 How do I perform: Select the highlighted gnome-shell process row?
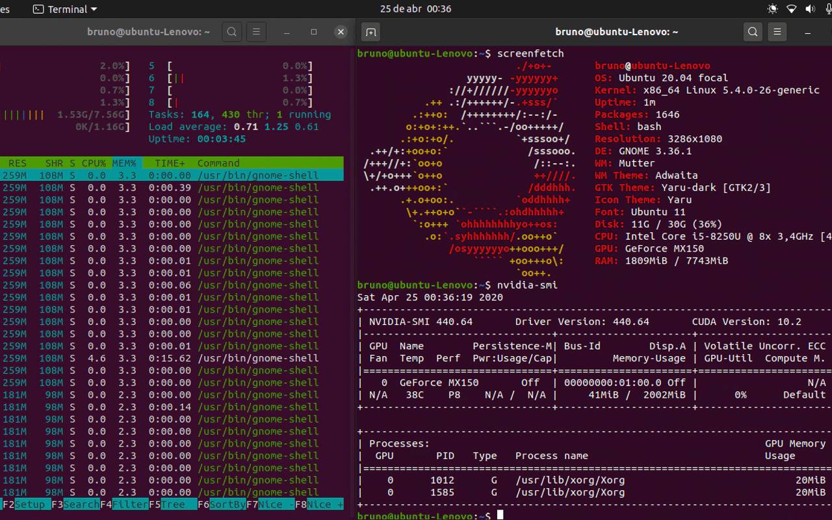[x=172, y=175]
